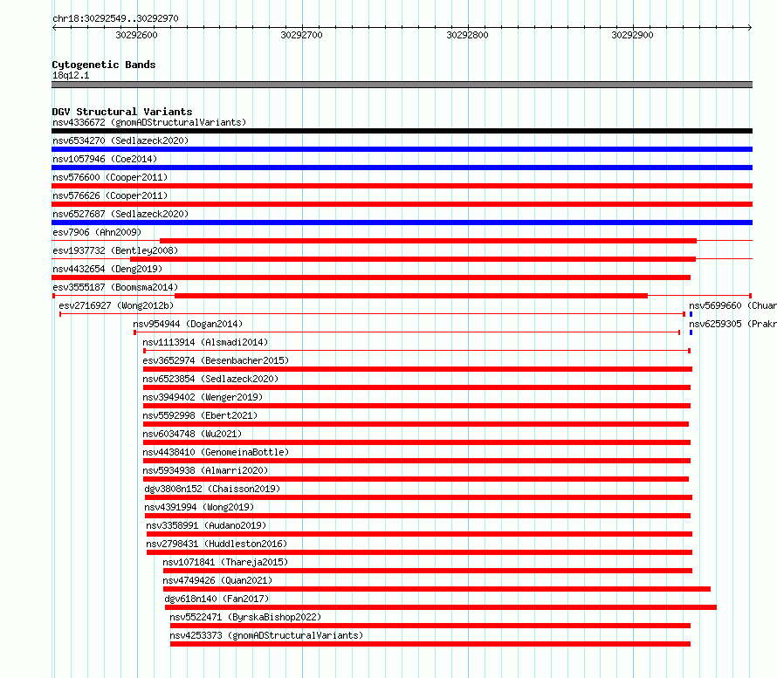The height and width of the screenshot is (678, 777).
Task: Click the red bar under dgv618n140
Action: pyautogui.click(x=441, y=607)
